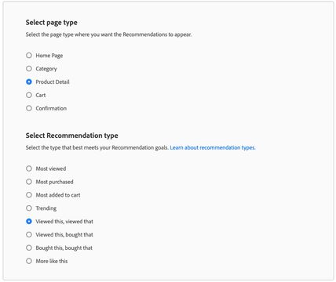Click the description about where Recommendations appear
Screen dimensions: 336x282
click(x=108, y=34)
